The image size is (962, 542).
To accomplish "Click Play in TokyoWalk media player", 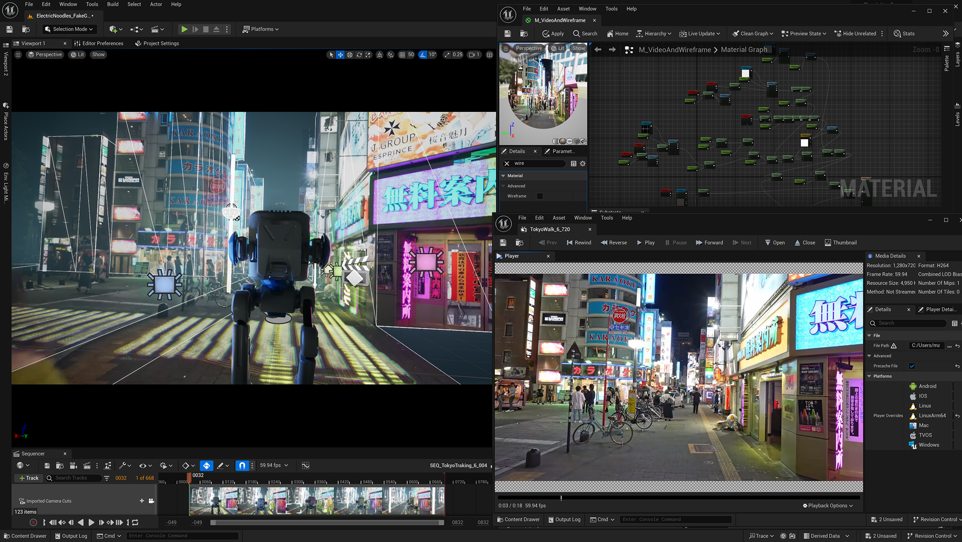I will click(x=645, y=242).
